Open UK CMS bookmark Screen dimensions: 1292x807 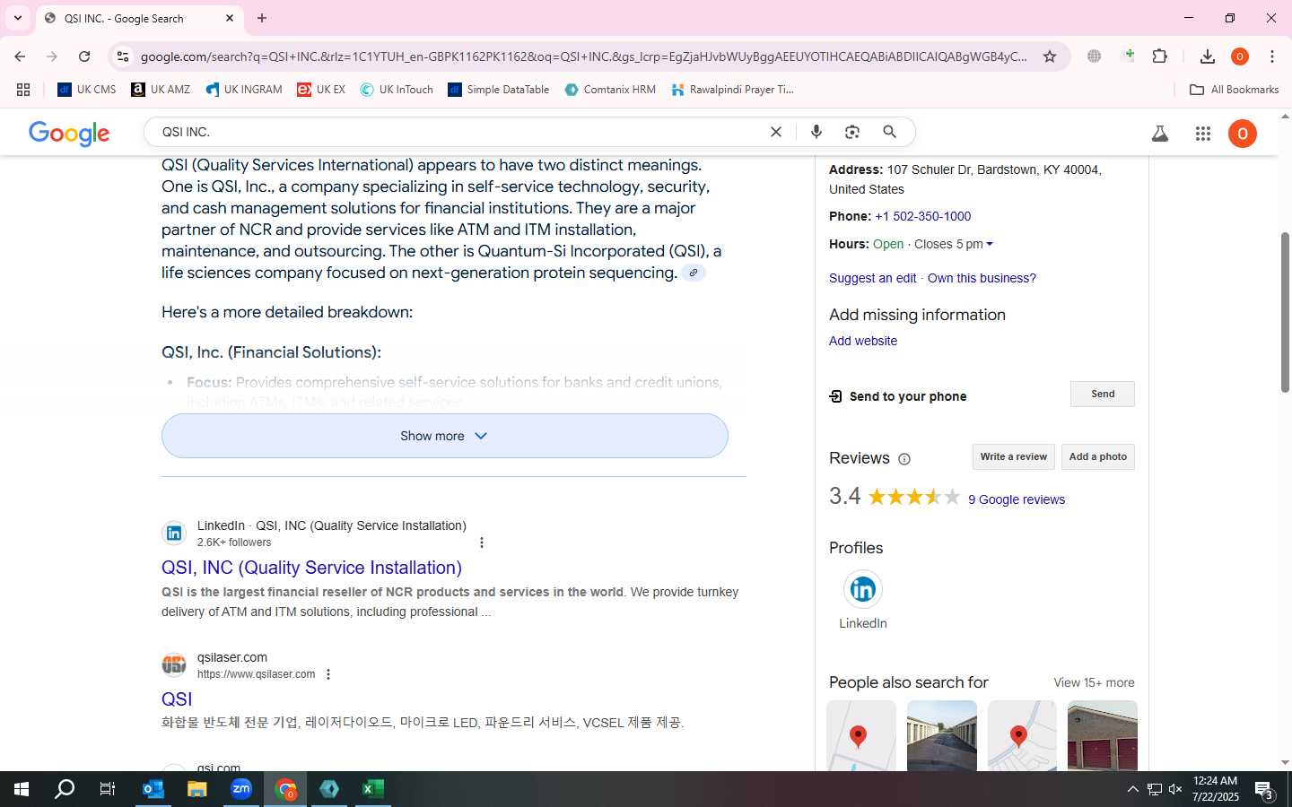point(87,90)
